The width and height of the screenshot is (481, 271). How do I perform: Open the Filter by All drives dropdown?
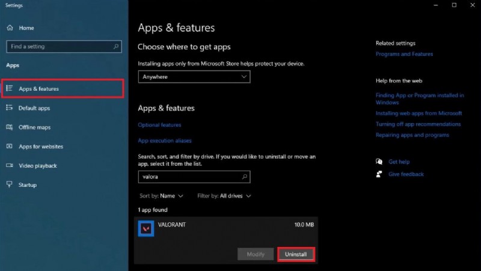coord(224,196)
